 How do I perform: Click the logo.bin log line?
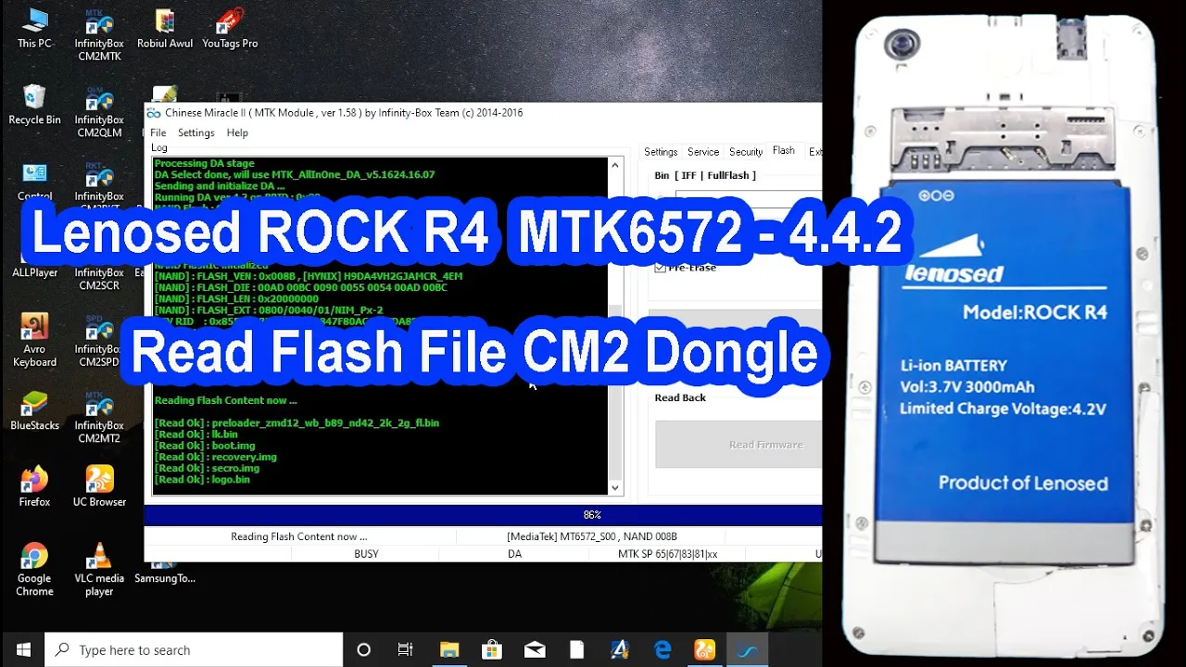tap(202, 479)
